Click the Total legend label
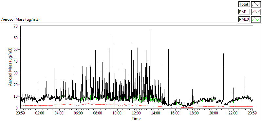This screenshot has width=262, height=121. (x=244, y=4)
